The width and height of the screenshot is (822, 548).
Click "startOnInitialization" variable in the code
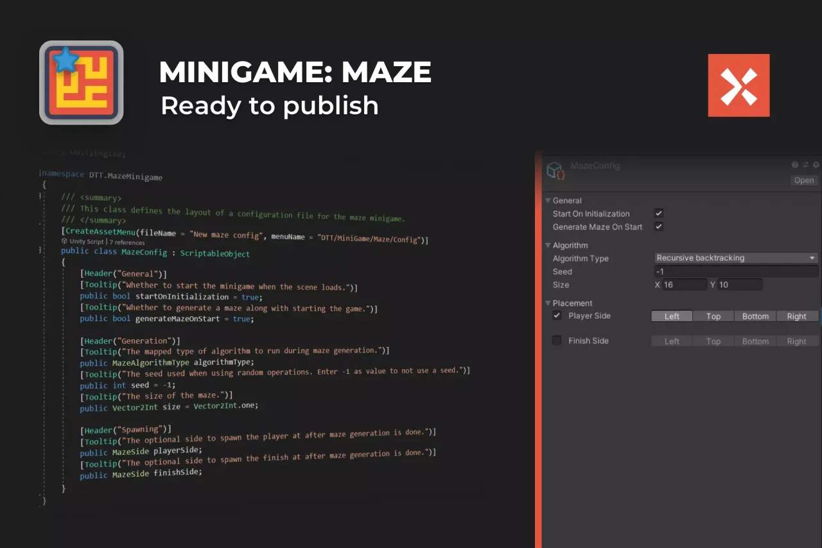coord(182,297)
